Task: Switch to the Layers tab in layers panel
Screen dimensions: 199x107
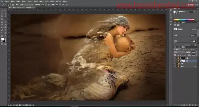Action: point(183,47)
